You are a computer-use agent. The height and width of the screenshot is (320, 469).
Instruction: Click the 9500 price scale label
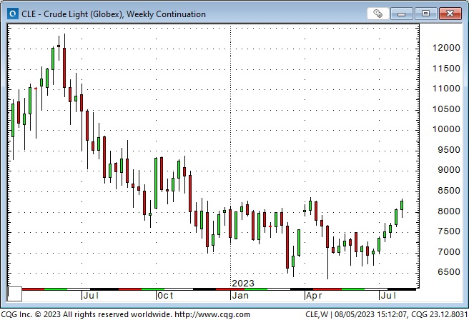[449, 150]
